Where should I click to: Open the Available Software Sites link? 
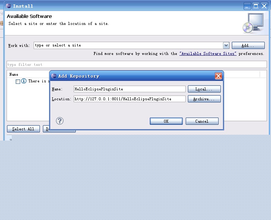pos(208,53)
